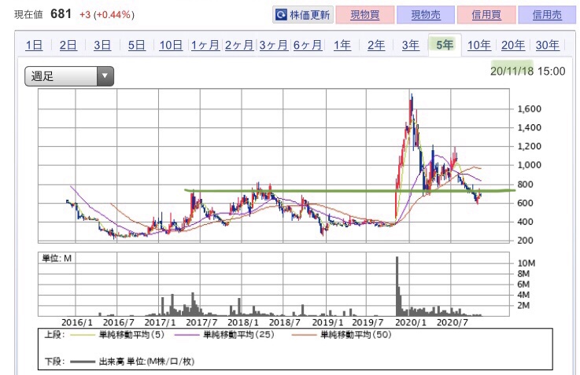Click the 単位: M label in volume chart

point(57,258)
